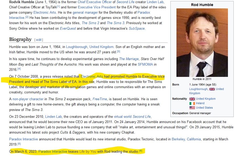Open the Chief Executive Officer link

[x=95, y=2]
